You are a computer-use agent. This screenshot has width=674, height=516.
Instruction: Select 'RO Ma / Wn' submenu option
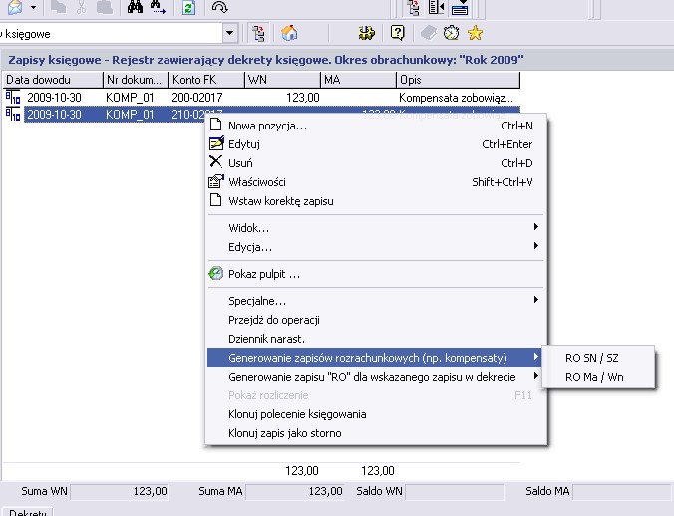pos(598,377)
